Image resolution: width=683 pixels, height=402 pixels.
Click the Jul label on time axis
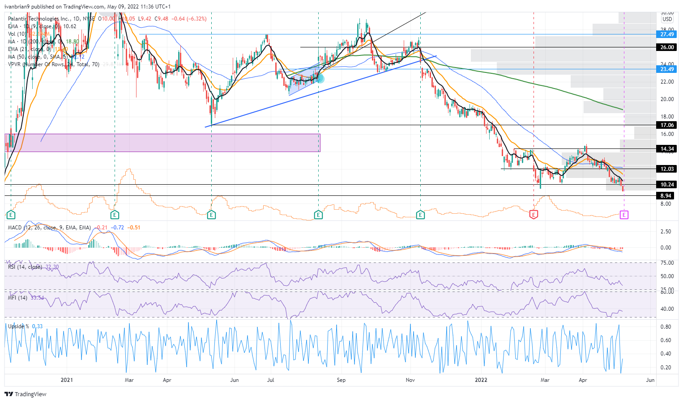click(x=270, y=380)
